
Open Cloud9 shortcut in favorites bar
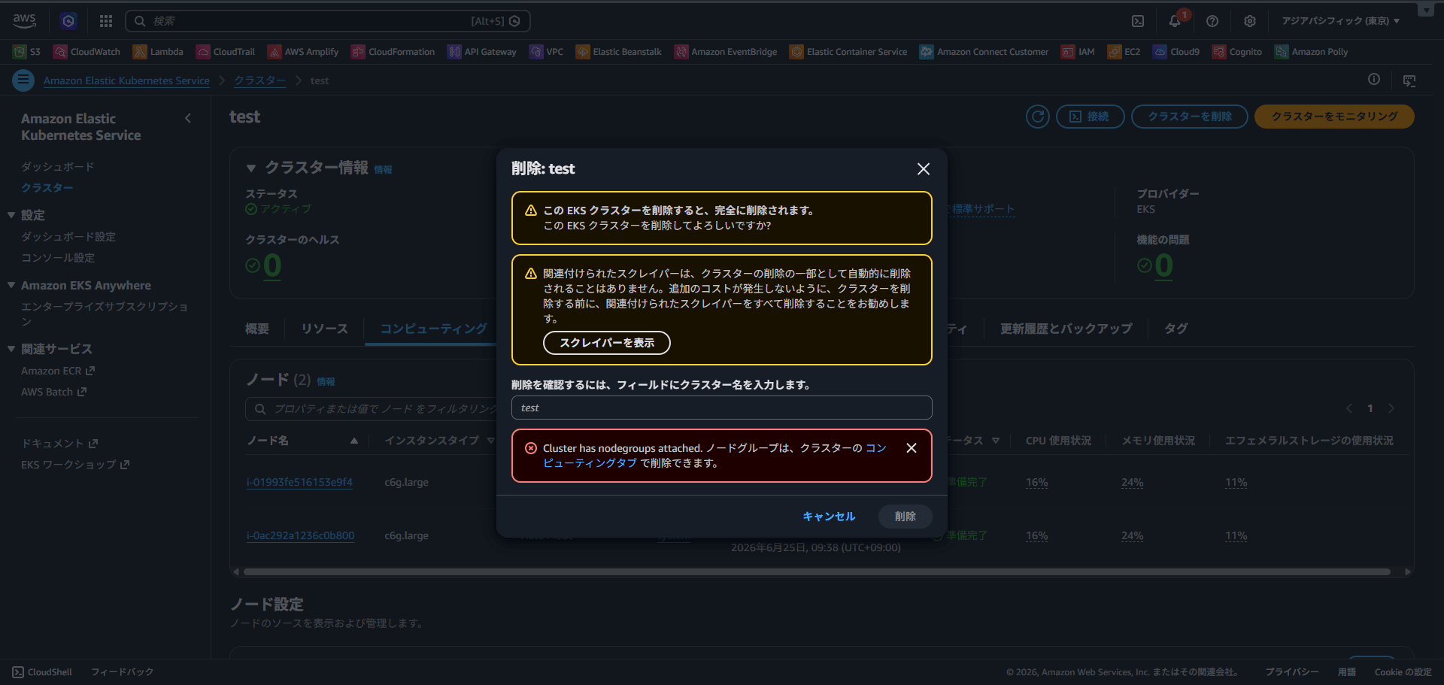[1176, 52]
